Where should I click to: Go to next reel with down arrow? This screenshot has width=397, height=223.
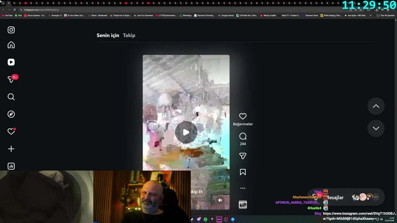click(376, 128)
